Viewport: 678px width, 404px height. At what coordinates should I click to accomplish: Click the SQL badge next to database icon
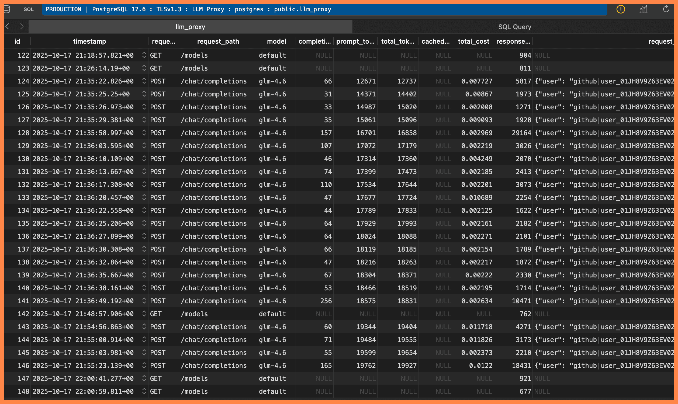tap(29, 9)
